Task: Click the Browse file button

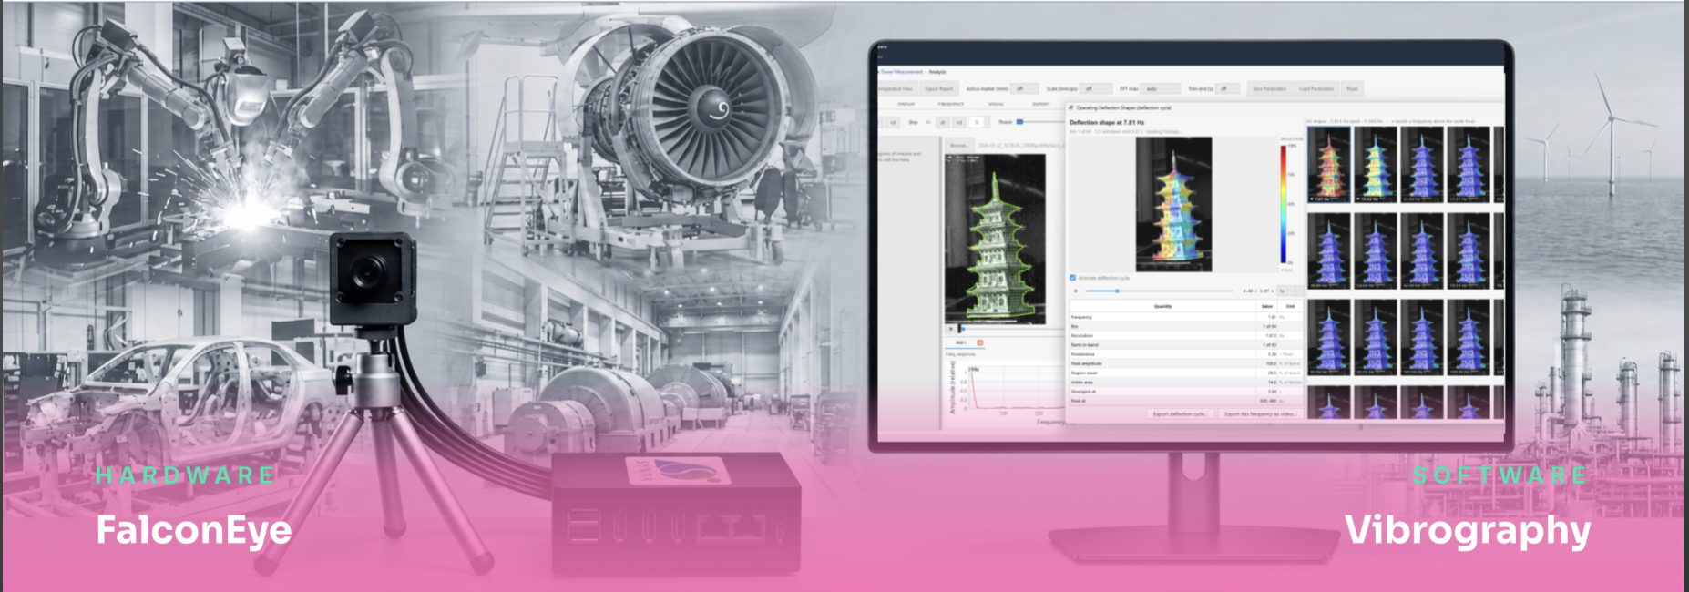Action: pos(959,146)
